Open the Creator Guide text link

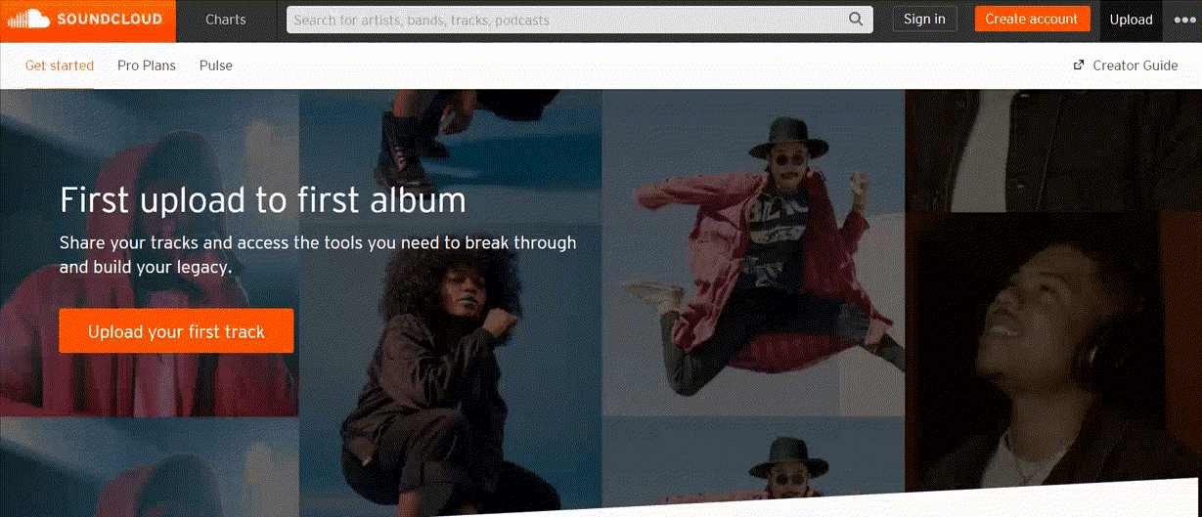(1135, 65)
